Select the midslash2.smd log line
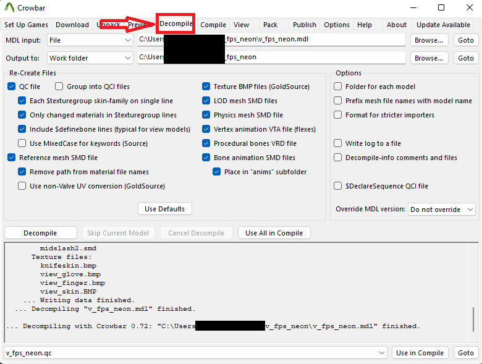482x364 pixels. (x=68, y=248)
